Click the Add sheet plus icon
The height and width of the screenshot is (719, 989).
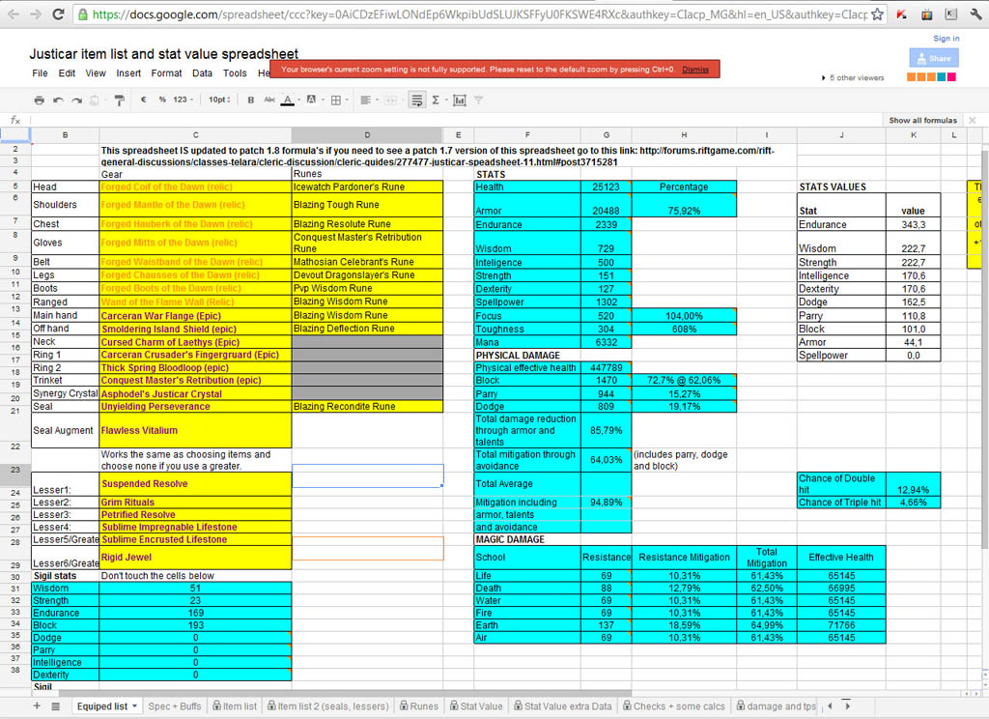point(37,705)
